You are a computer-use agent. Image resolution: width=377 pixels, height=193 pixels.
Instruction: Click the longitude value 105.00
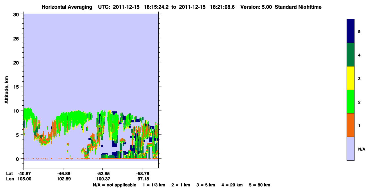point(24,179)
